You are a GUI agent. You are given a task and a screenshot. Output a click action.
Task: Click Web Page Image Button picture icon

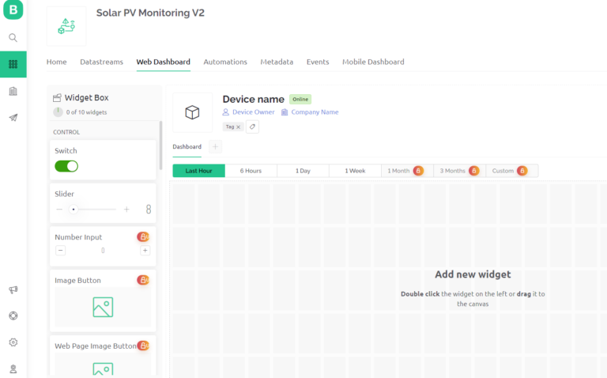[103, 369]
